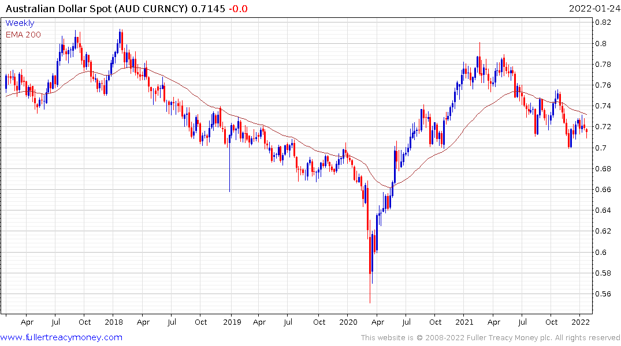Click the 0.76 price axis label
This screenshot has width=621, height=346.
click(x=603, y=85)
